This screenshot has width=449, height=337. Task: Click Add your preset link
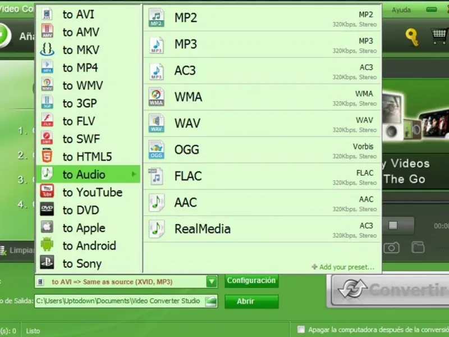pos(343,267)
